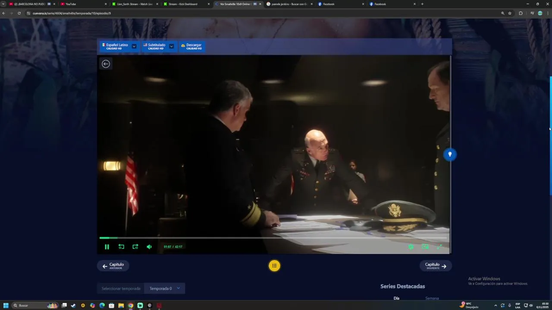This screenshot has height=310, width=552.
Task: Open the media control icon in Chrome toolbar
Action: tap(532, 13)
